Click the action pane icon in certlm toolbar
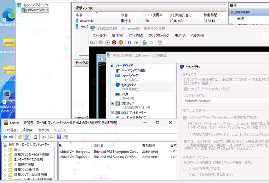 pos(66,137)
